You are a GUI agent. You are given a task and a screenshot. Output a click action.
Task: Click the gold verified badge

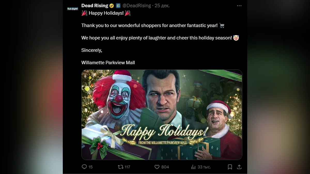112,6
